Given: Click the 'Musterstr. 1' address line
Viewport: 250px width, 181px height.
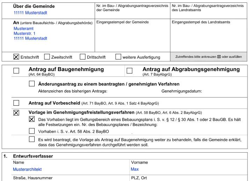Looking at the screenshot, I should [x=24, y=34].
